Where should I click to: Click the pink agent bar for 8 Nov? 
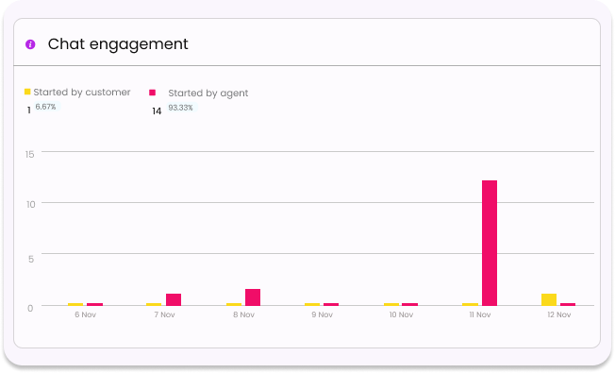click(x=253, y=297)
